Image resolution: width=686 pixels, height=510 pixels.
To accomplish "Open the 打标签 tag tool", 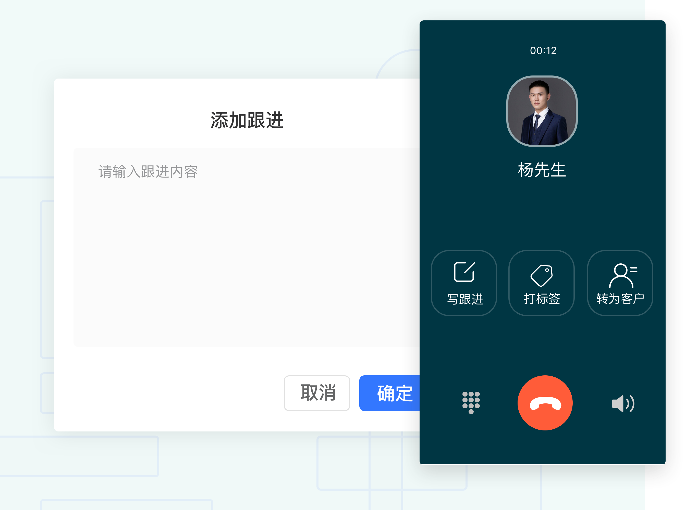I will point(542,283).
